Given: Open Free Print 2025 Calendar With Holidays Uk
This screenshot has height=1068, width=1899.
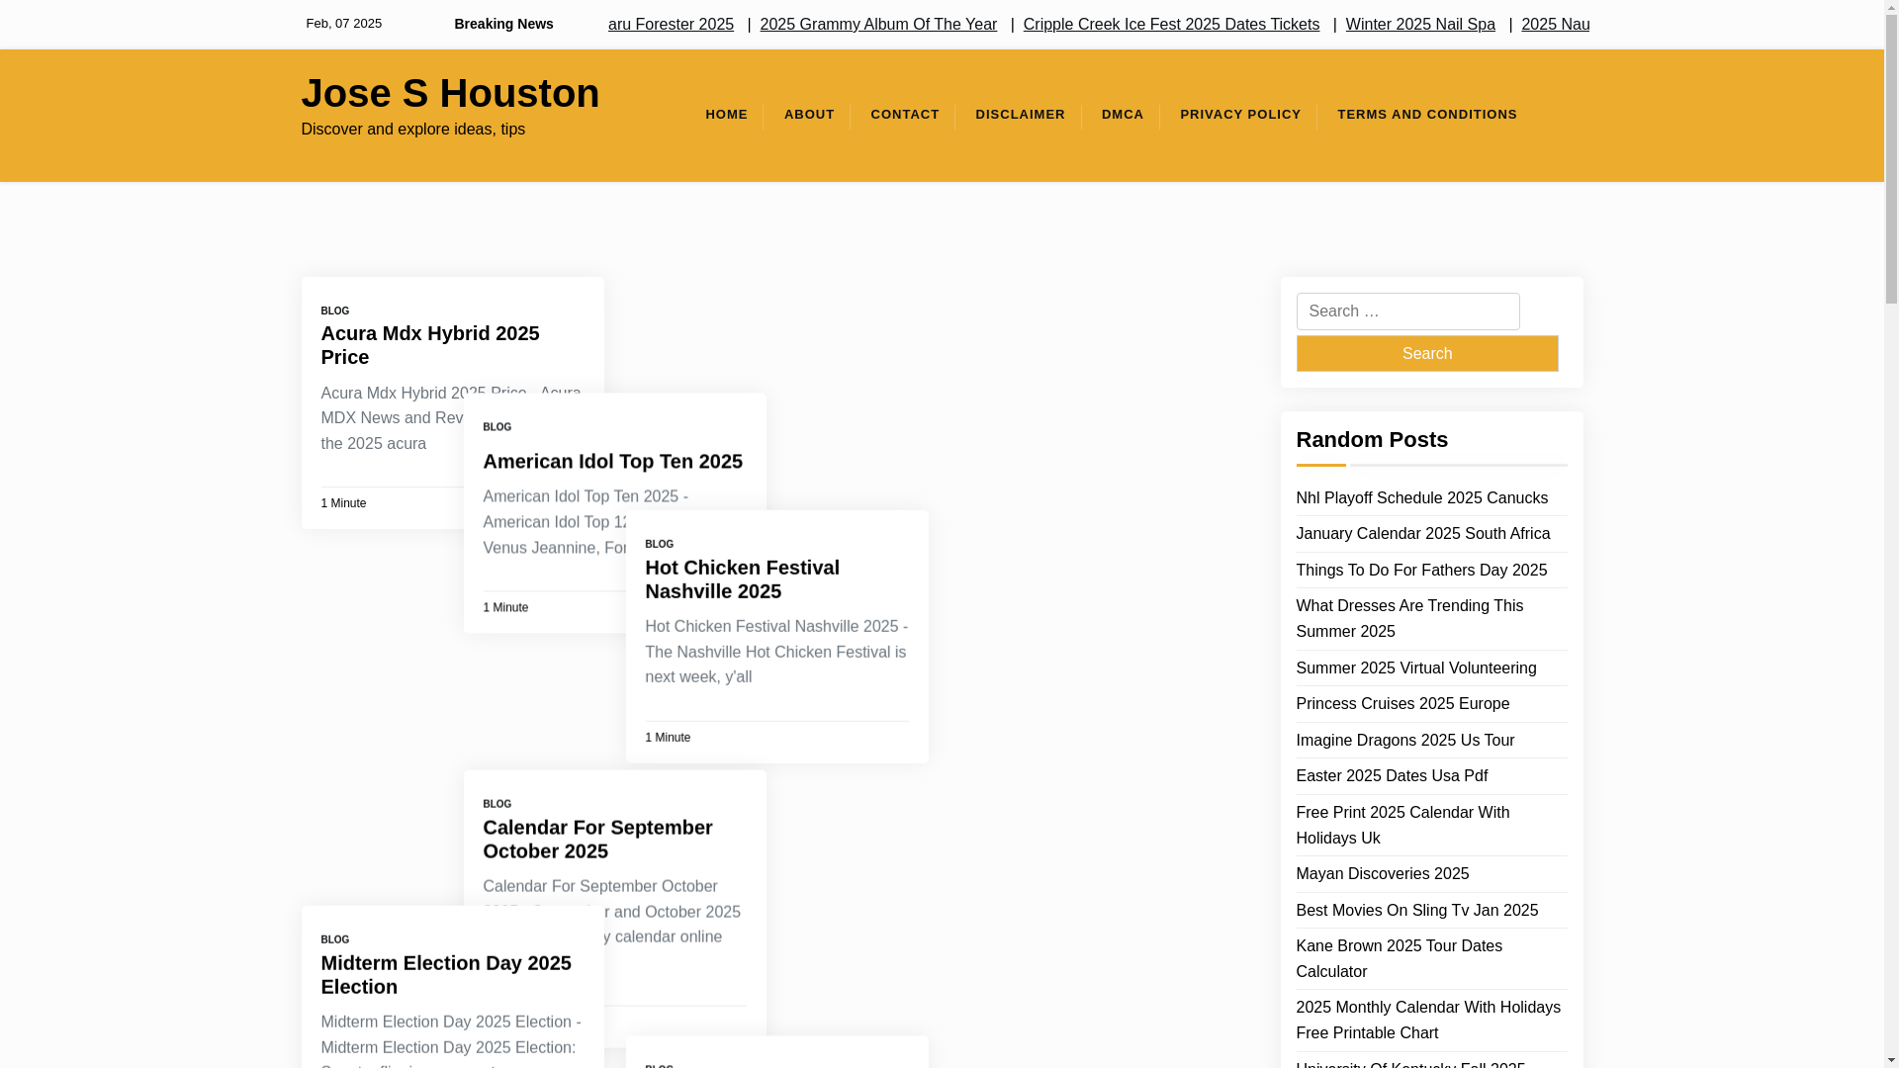Looking at the screenshot, I should tap(1402, 826).
